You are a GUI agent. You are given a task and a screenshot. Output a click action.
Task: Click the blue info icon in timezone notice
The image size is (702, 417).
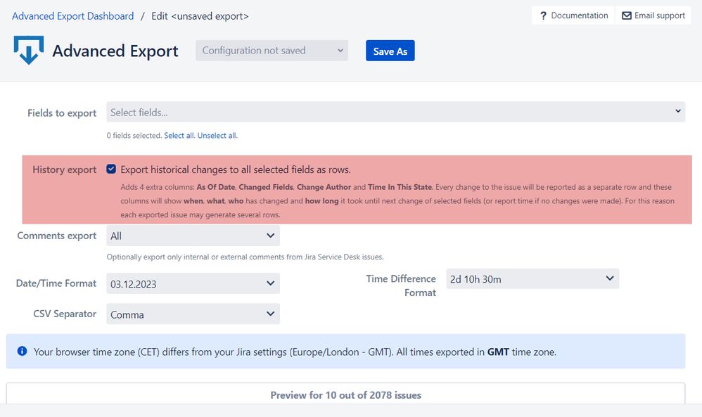(x=22, y=351)
